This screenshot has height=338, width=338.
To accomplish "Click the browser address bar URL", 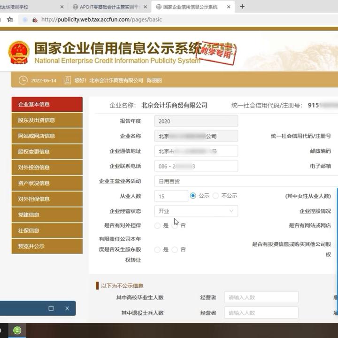I will [101, 20].
